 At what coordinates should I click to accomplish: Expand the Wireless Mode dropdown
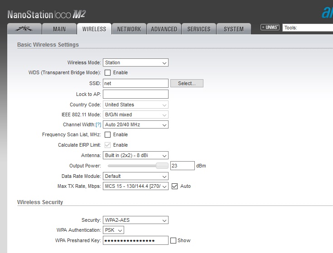pyautogui.click(x=136, y=62)
